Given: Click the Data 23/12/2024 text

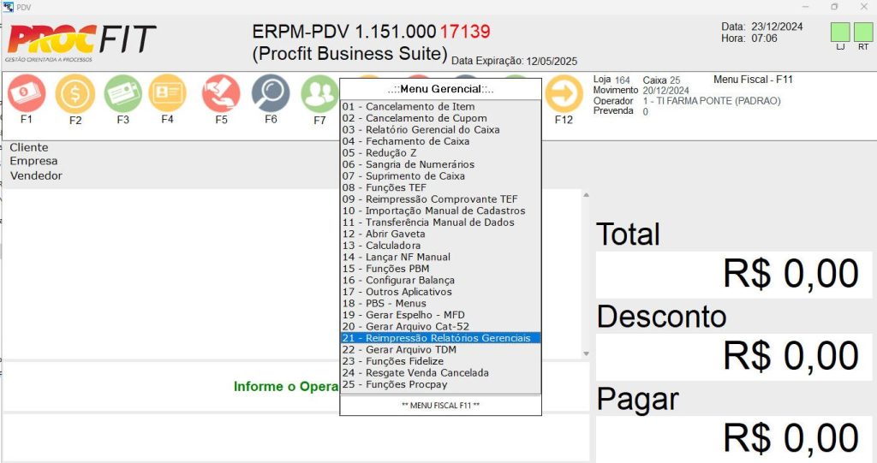Looking at the screenshot, I should click(x=761, y=27).
